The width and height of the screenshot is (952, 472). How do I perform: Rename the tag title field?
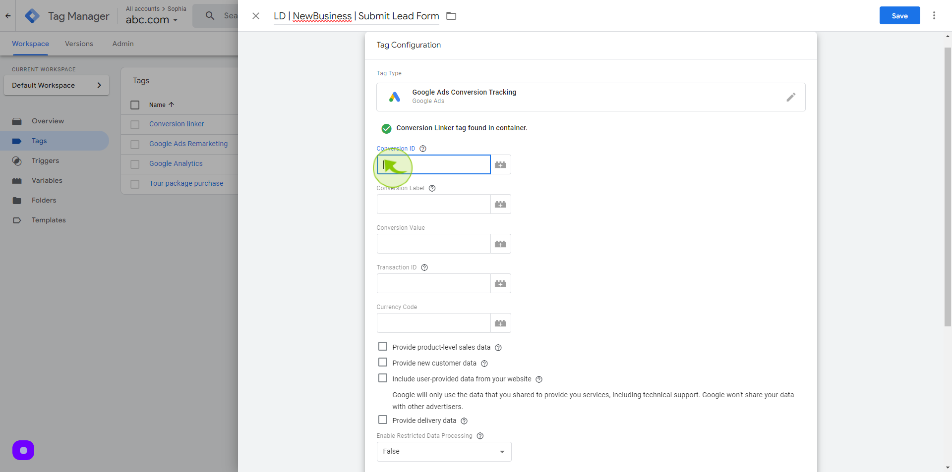tap(357, 16)
